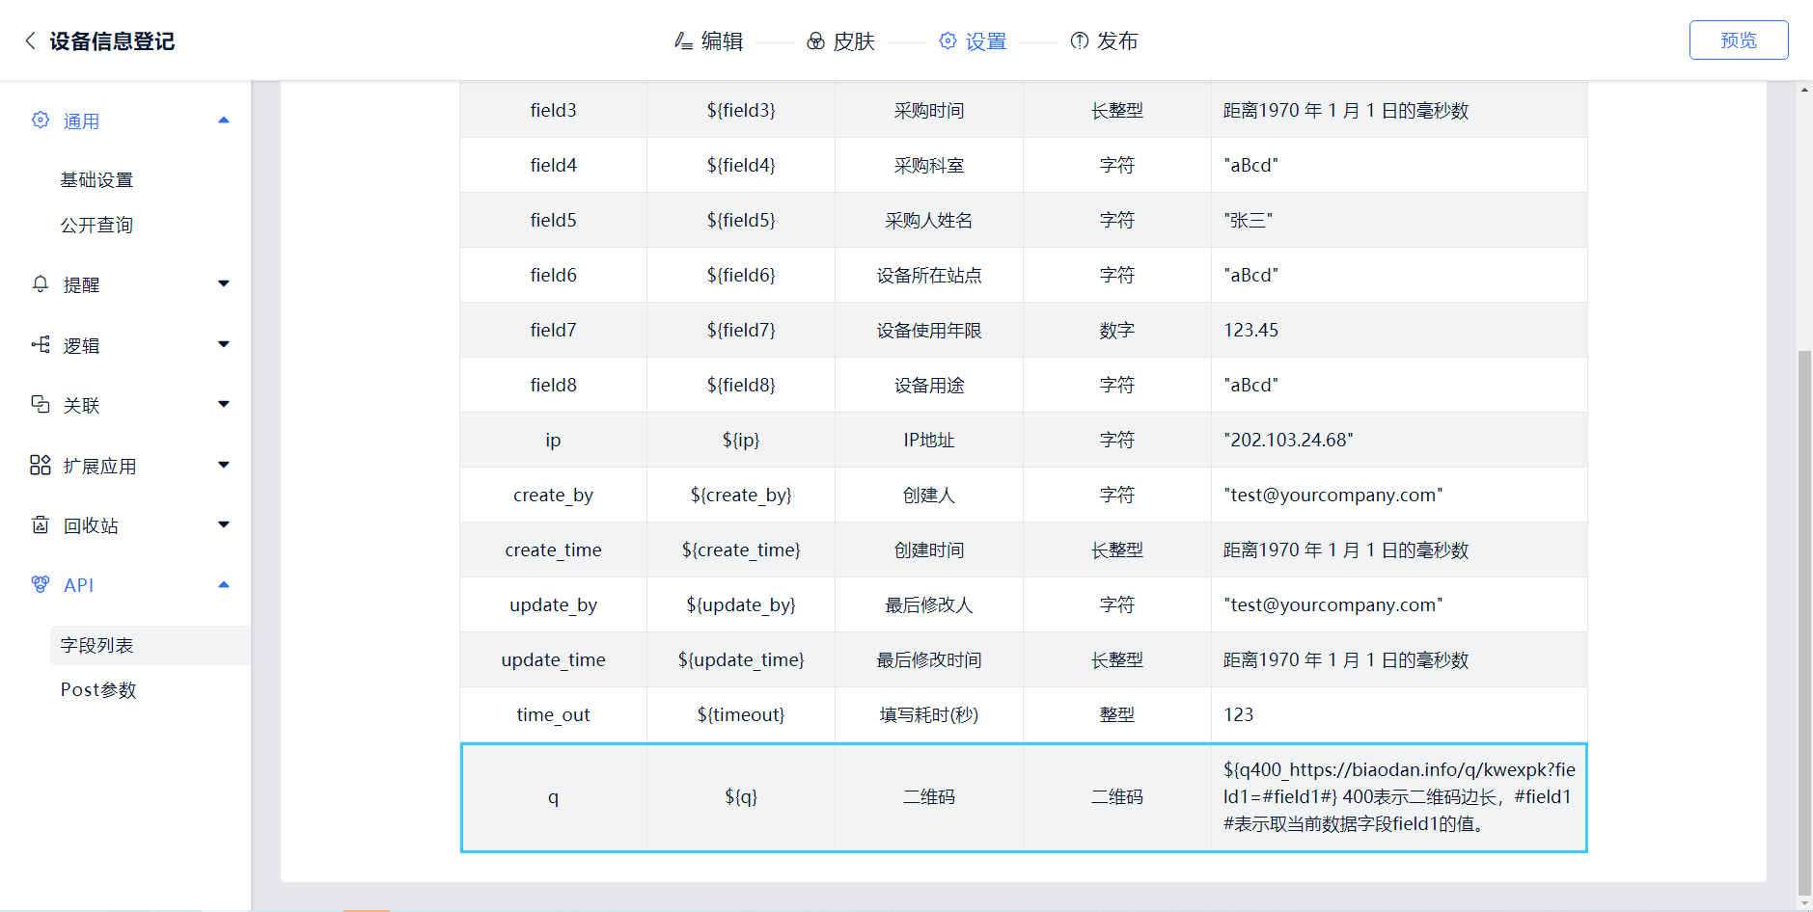This screenshot has width=1813, height=912.
Task: Click the back arrow beside 设备信息登记
Action: tap(30, 40)
